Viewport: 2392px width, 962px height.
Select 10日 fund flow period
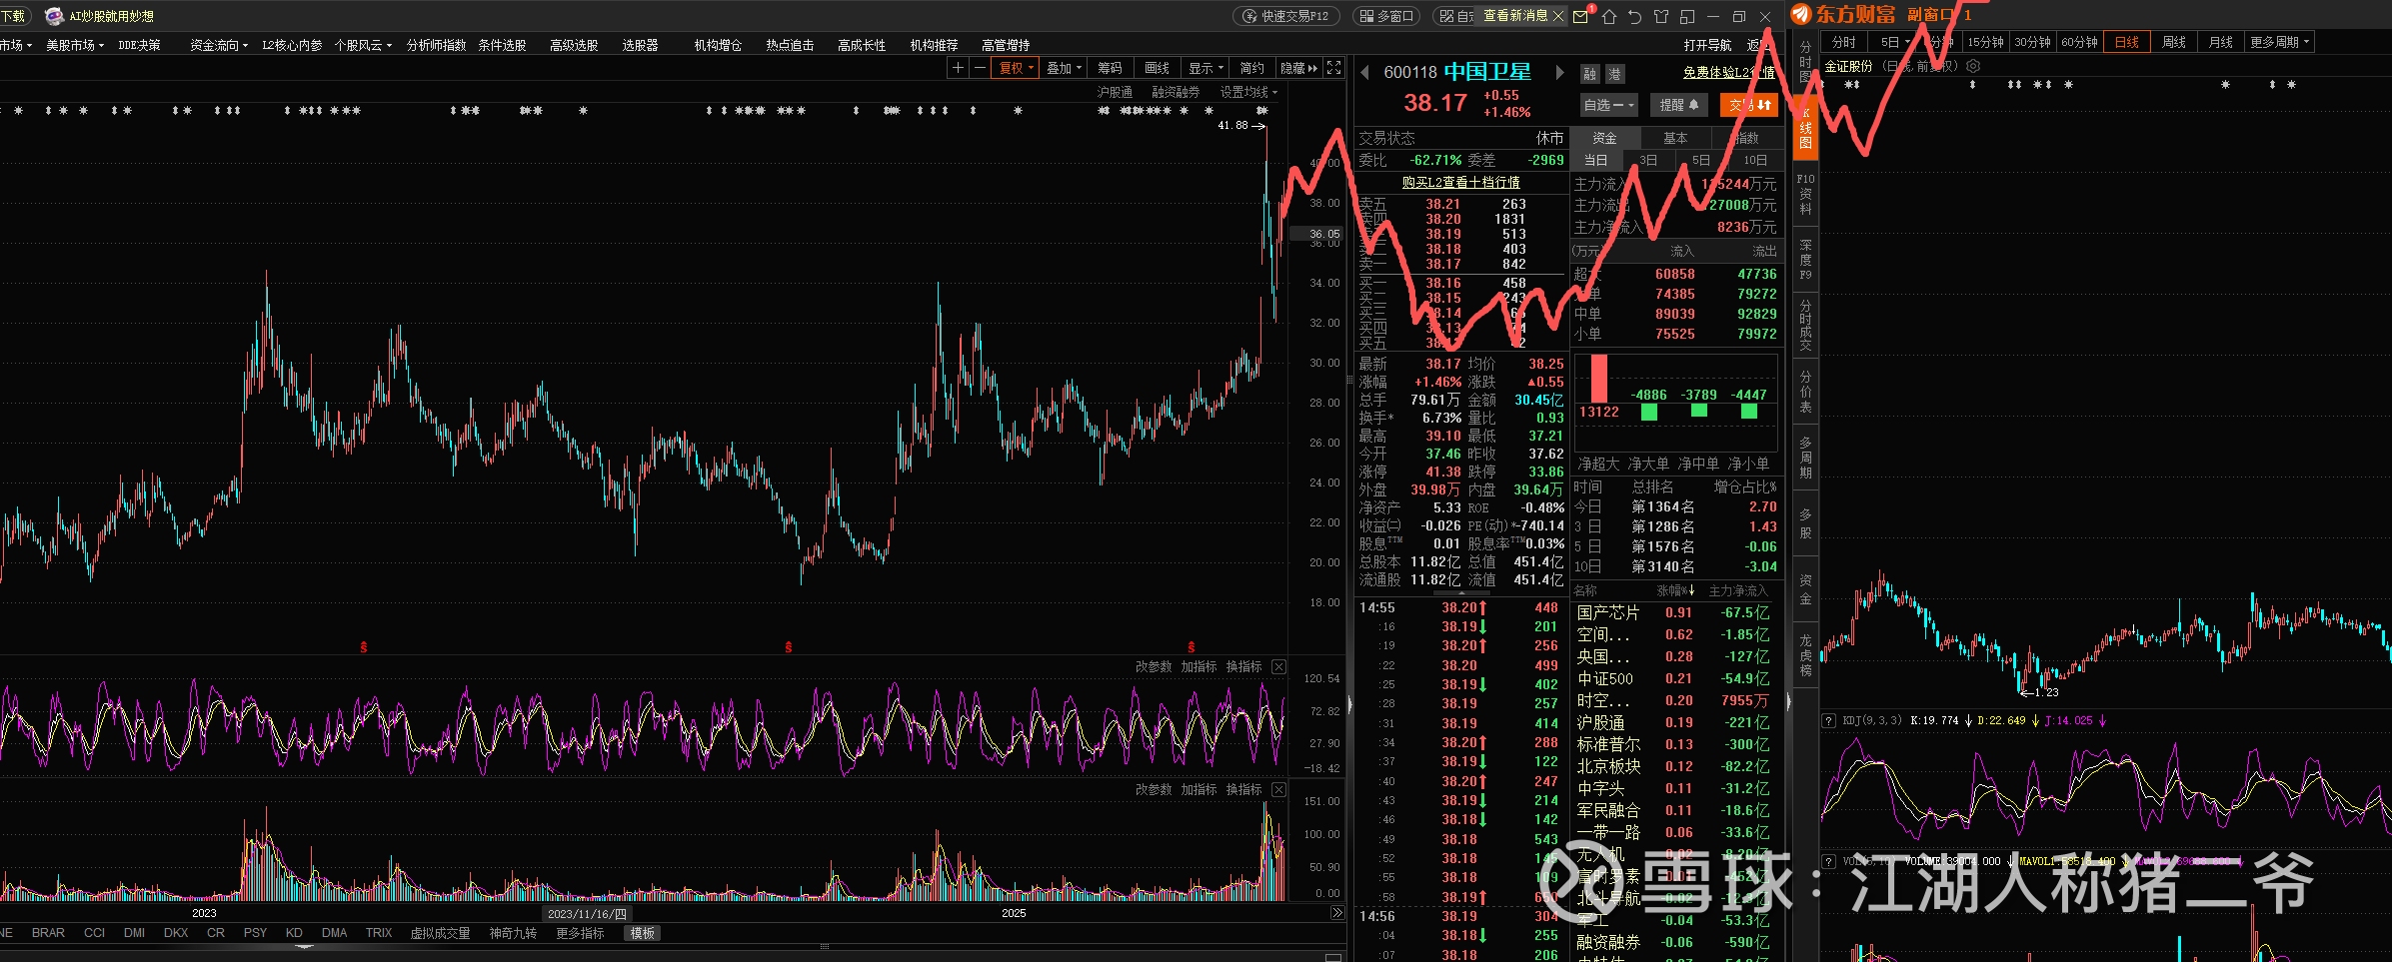[1755, 160]
